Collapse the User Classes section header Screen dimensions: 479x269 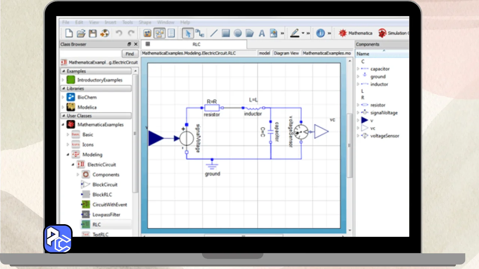pyautogui.click(x=96, y=116)
